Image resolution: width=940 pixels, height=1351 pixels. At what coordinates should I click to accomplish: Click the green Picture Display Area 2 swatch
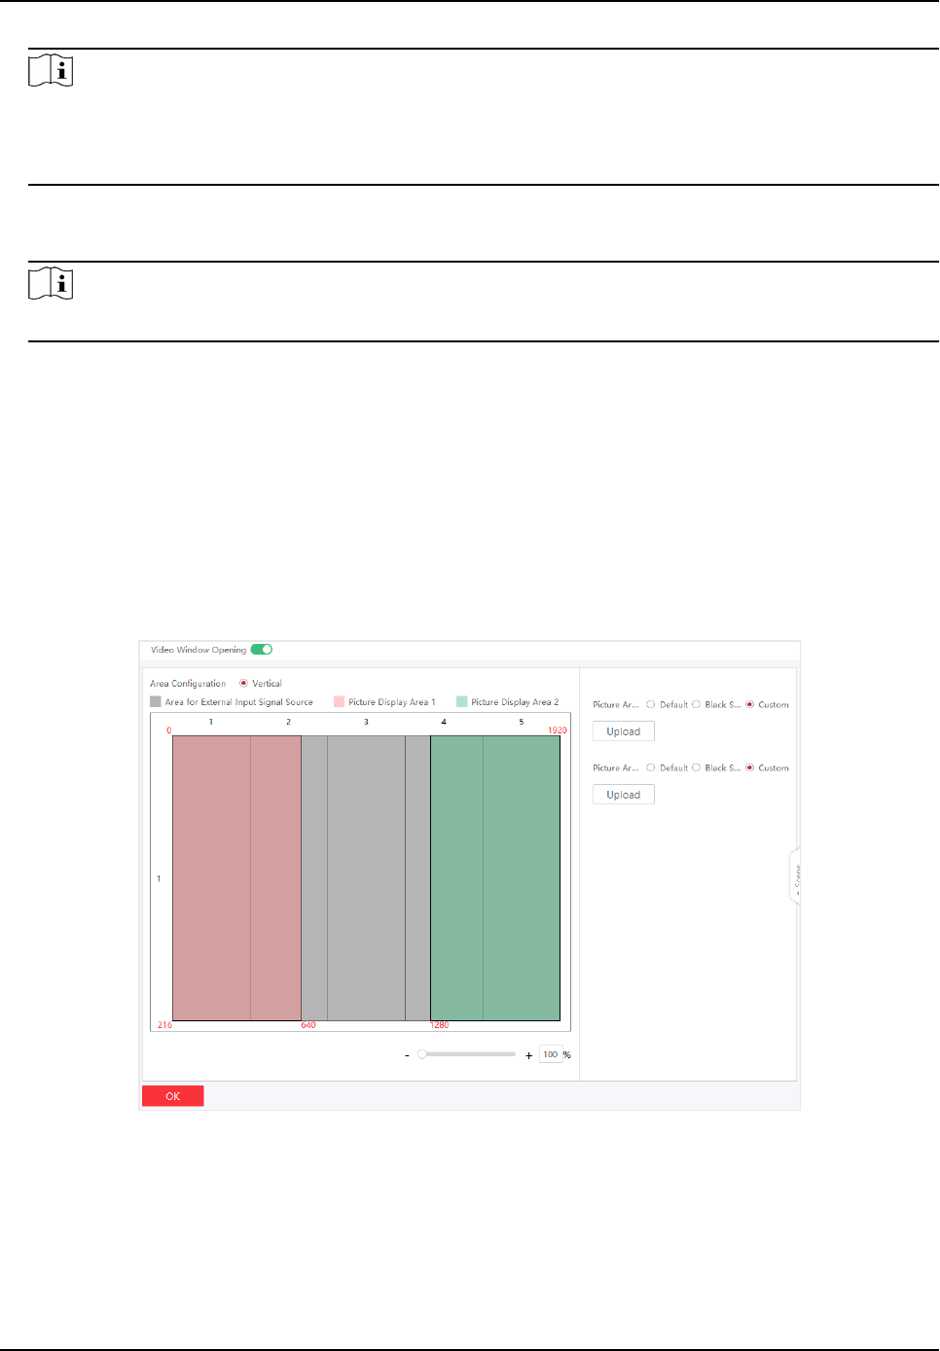pyautogui.click(x=462, y=701)
